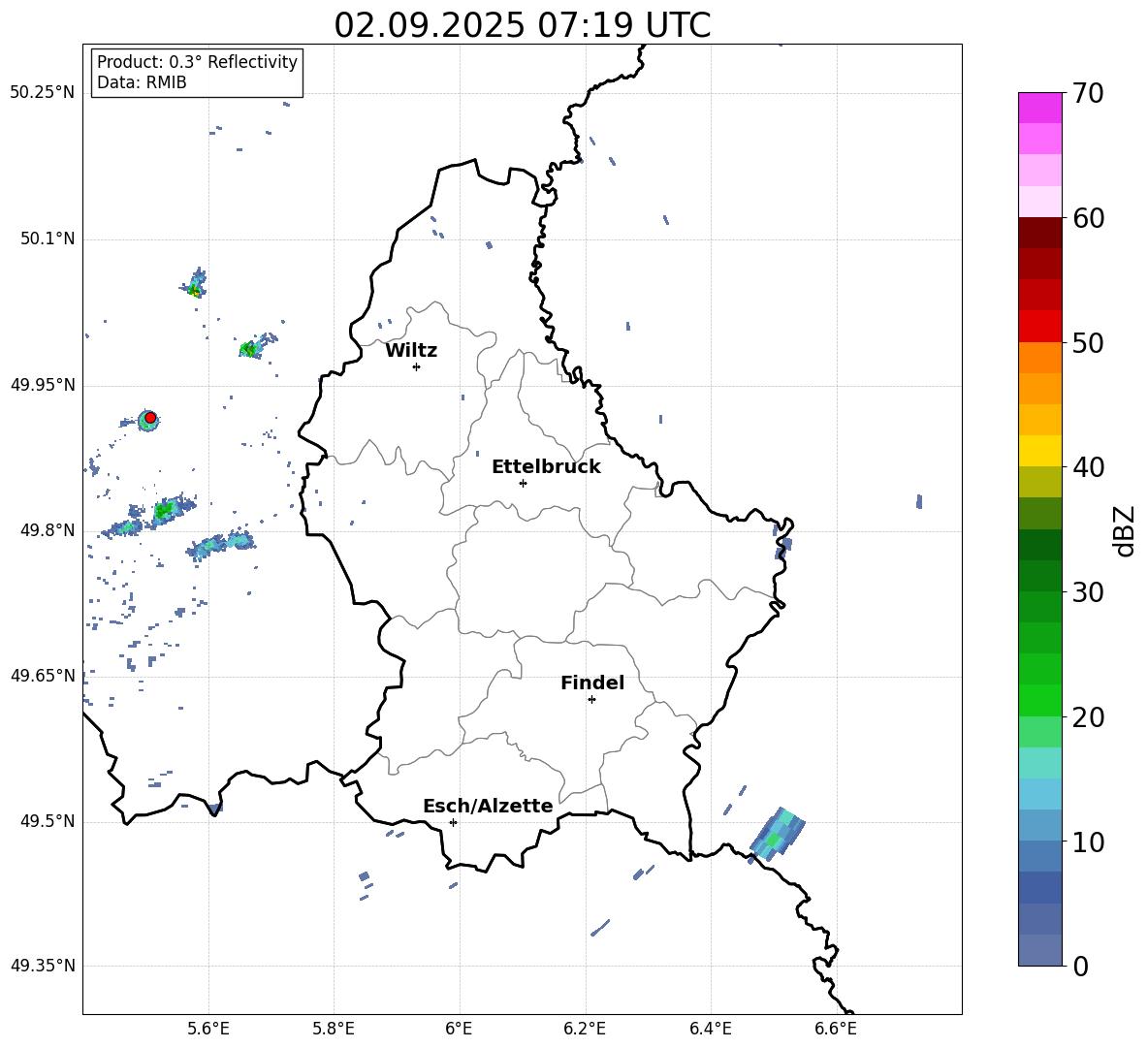Click the blue-green radar echo near the southeast border

pos(777,833)
